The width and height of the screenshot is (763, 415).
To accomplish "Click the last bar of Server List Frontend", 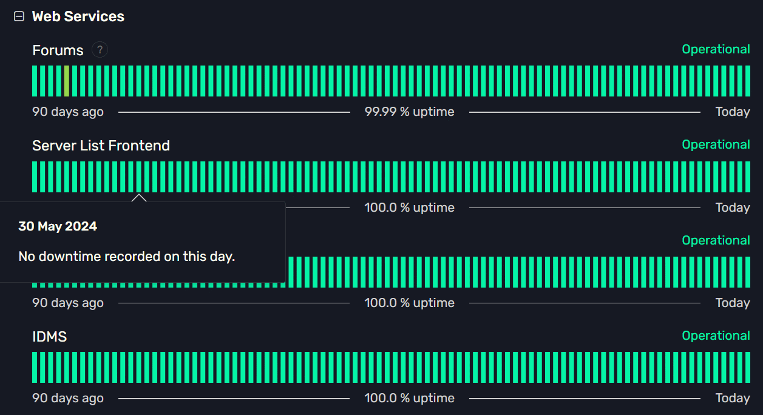I will pos(747,176).
